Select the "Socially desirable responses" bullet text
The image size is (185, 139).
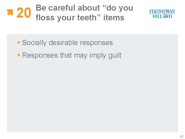point(67,42)
